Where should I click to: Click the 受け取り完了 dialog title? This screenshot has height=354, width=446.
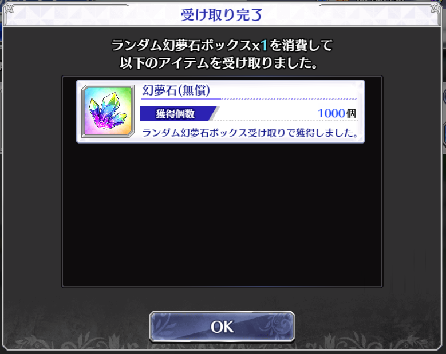click(222, 15)
